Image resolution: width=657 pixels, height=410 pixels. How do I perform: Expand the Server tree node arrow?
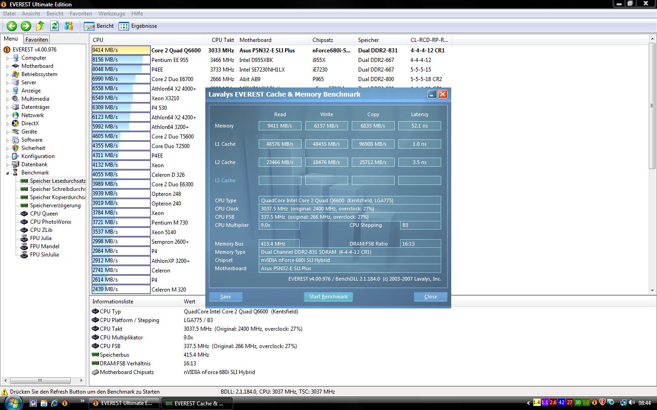point(8,83)
